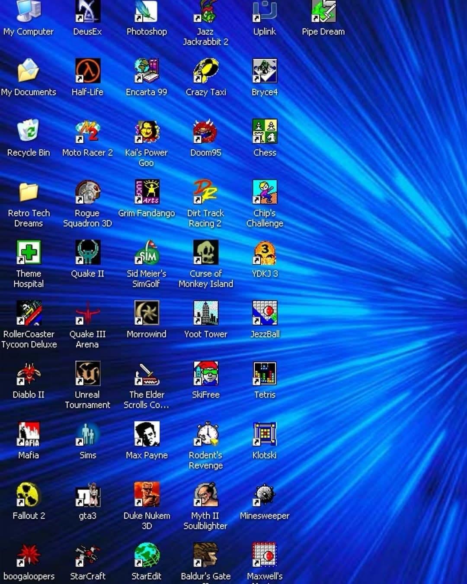The width and height of the screenshot is (467, 584).
Task: Click the Diablo II shortcut
Action: tap(29, 373)
